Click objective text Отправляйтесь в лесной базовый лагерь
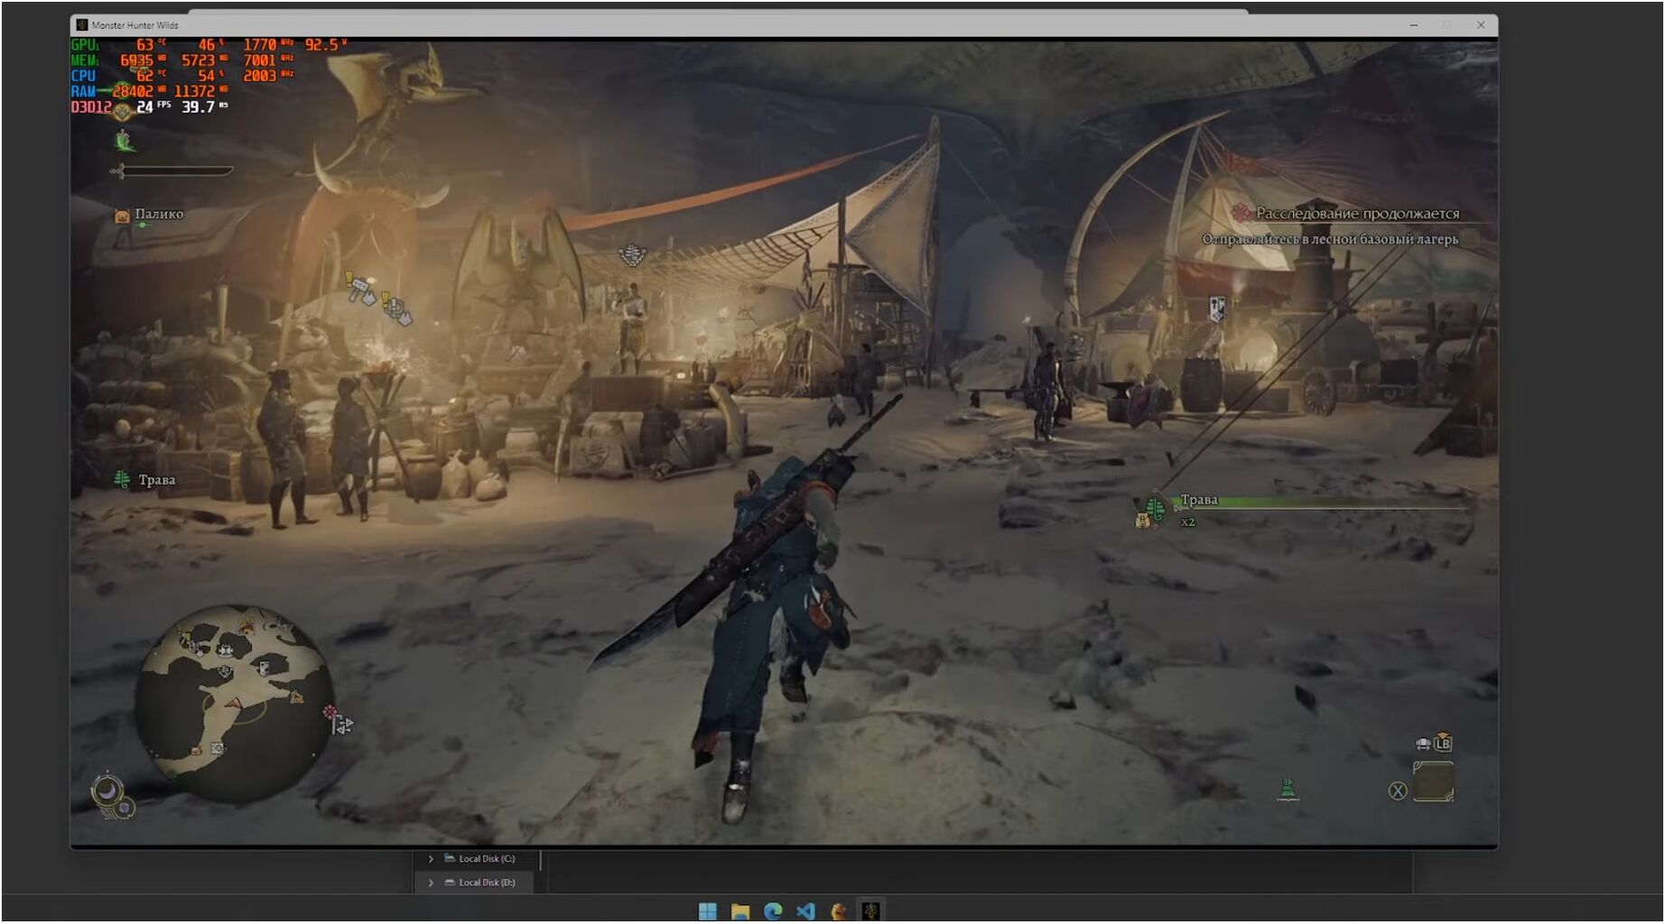This screenshot has height=924, width=1665. click(1330, 239)
